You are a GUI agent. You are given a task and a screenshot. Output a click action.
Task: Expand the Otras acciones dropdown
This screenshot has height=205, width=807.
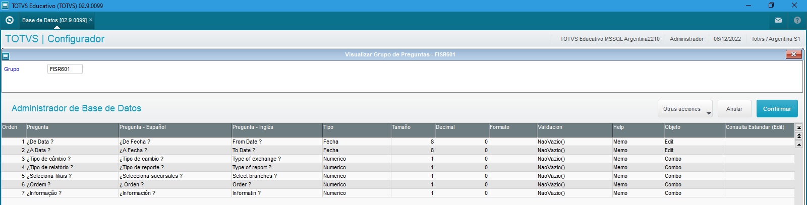[x=685, y=109]
